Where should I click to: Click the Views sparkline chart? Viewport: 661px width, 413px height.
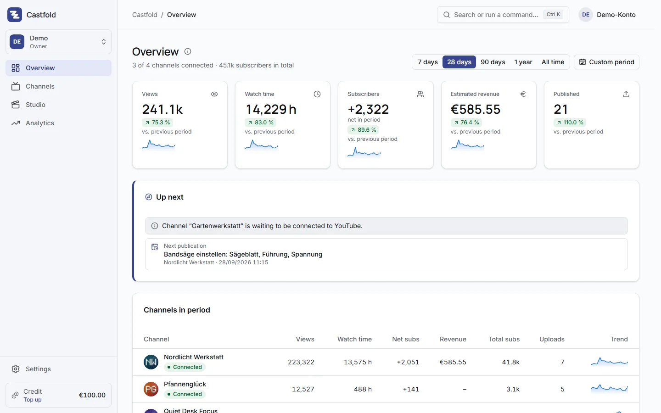pos(158,145)
